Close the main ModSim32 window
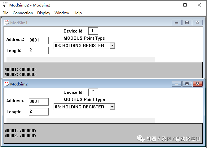207x148 pixels. (199, 5)
